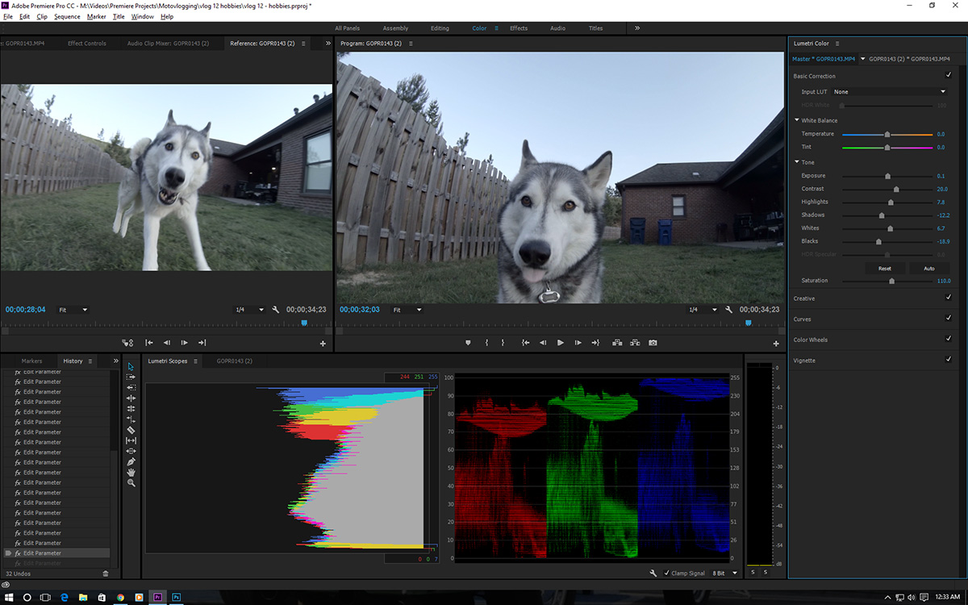Open Program monitor 1/4 resolution dropdown

(x=702, y=310)
